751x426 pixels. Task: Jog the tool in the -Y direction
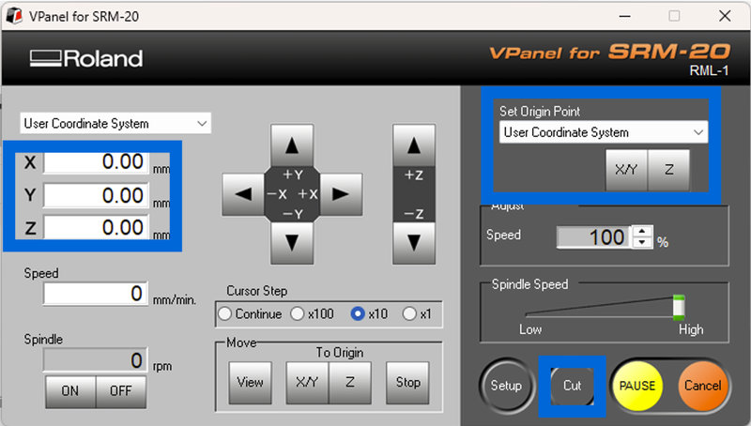click(292, 243)
